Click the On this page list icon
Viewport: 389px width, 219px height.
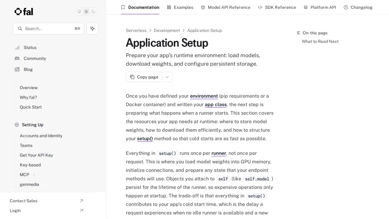pos(299,33)
